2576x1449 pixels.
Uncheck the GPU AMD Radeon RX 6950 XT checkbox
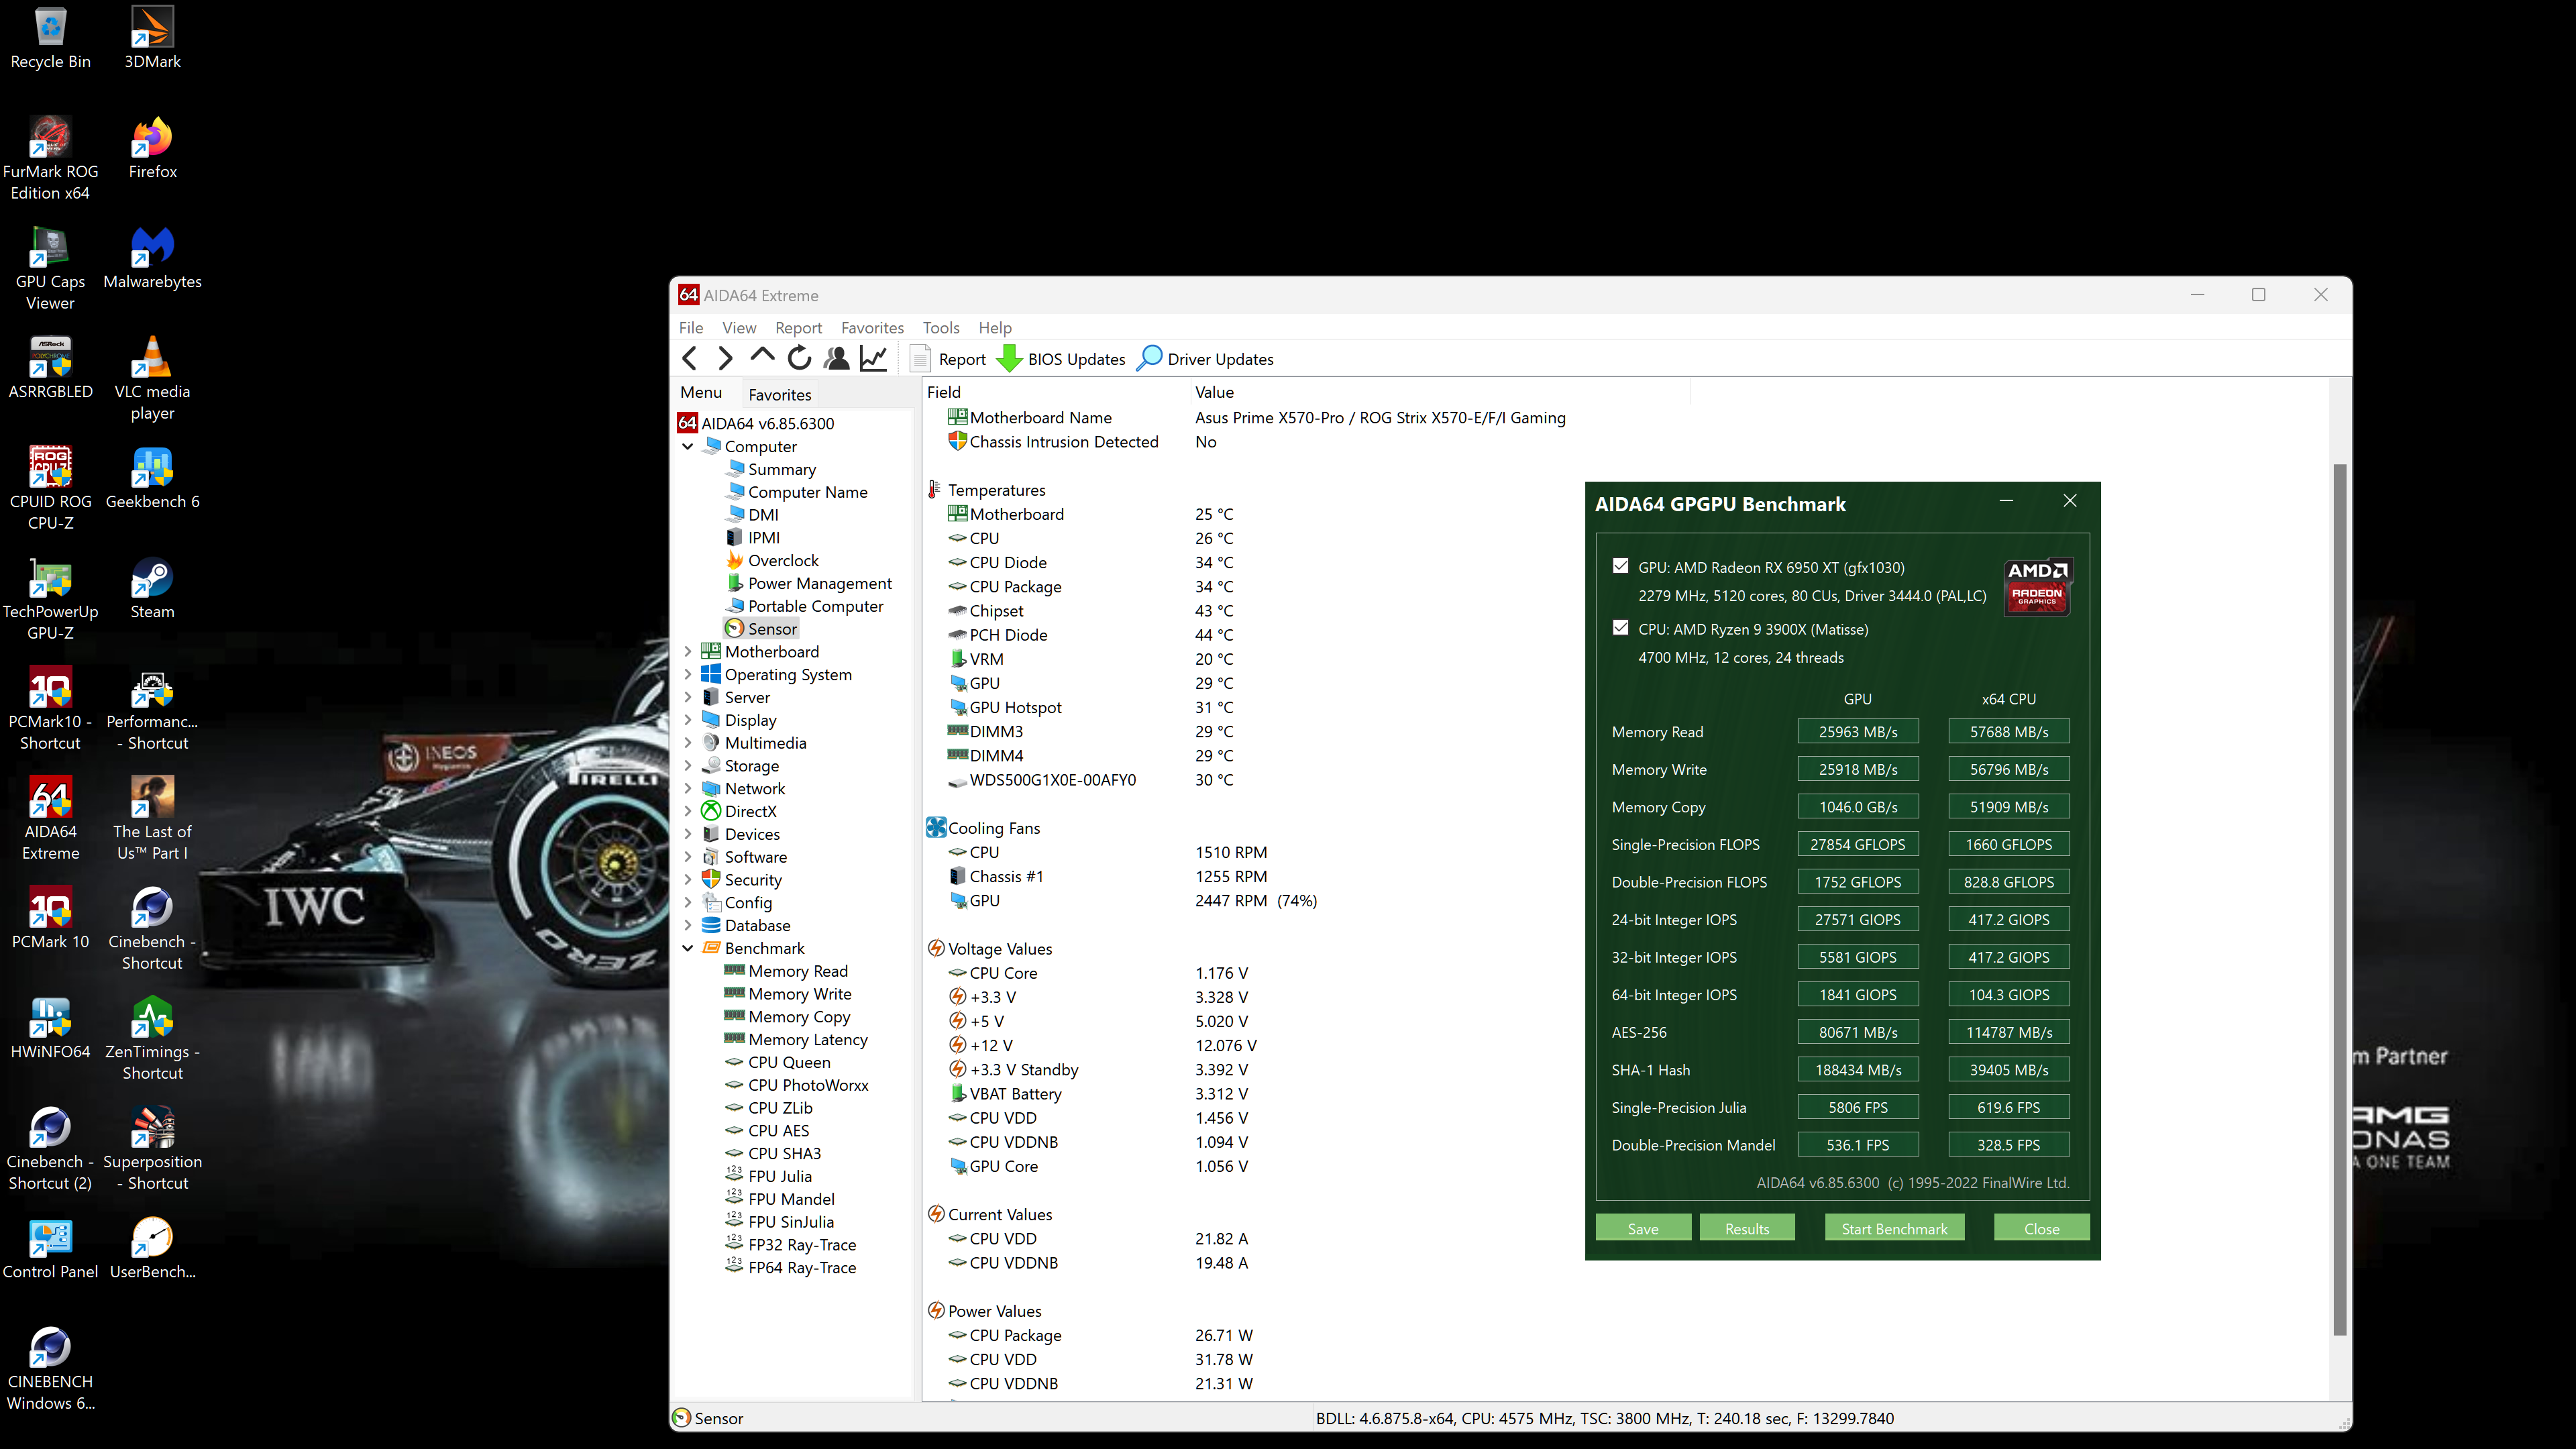pos(1620,566)
